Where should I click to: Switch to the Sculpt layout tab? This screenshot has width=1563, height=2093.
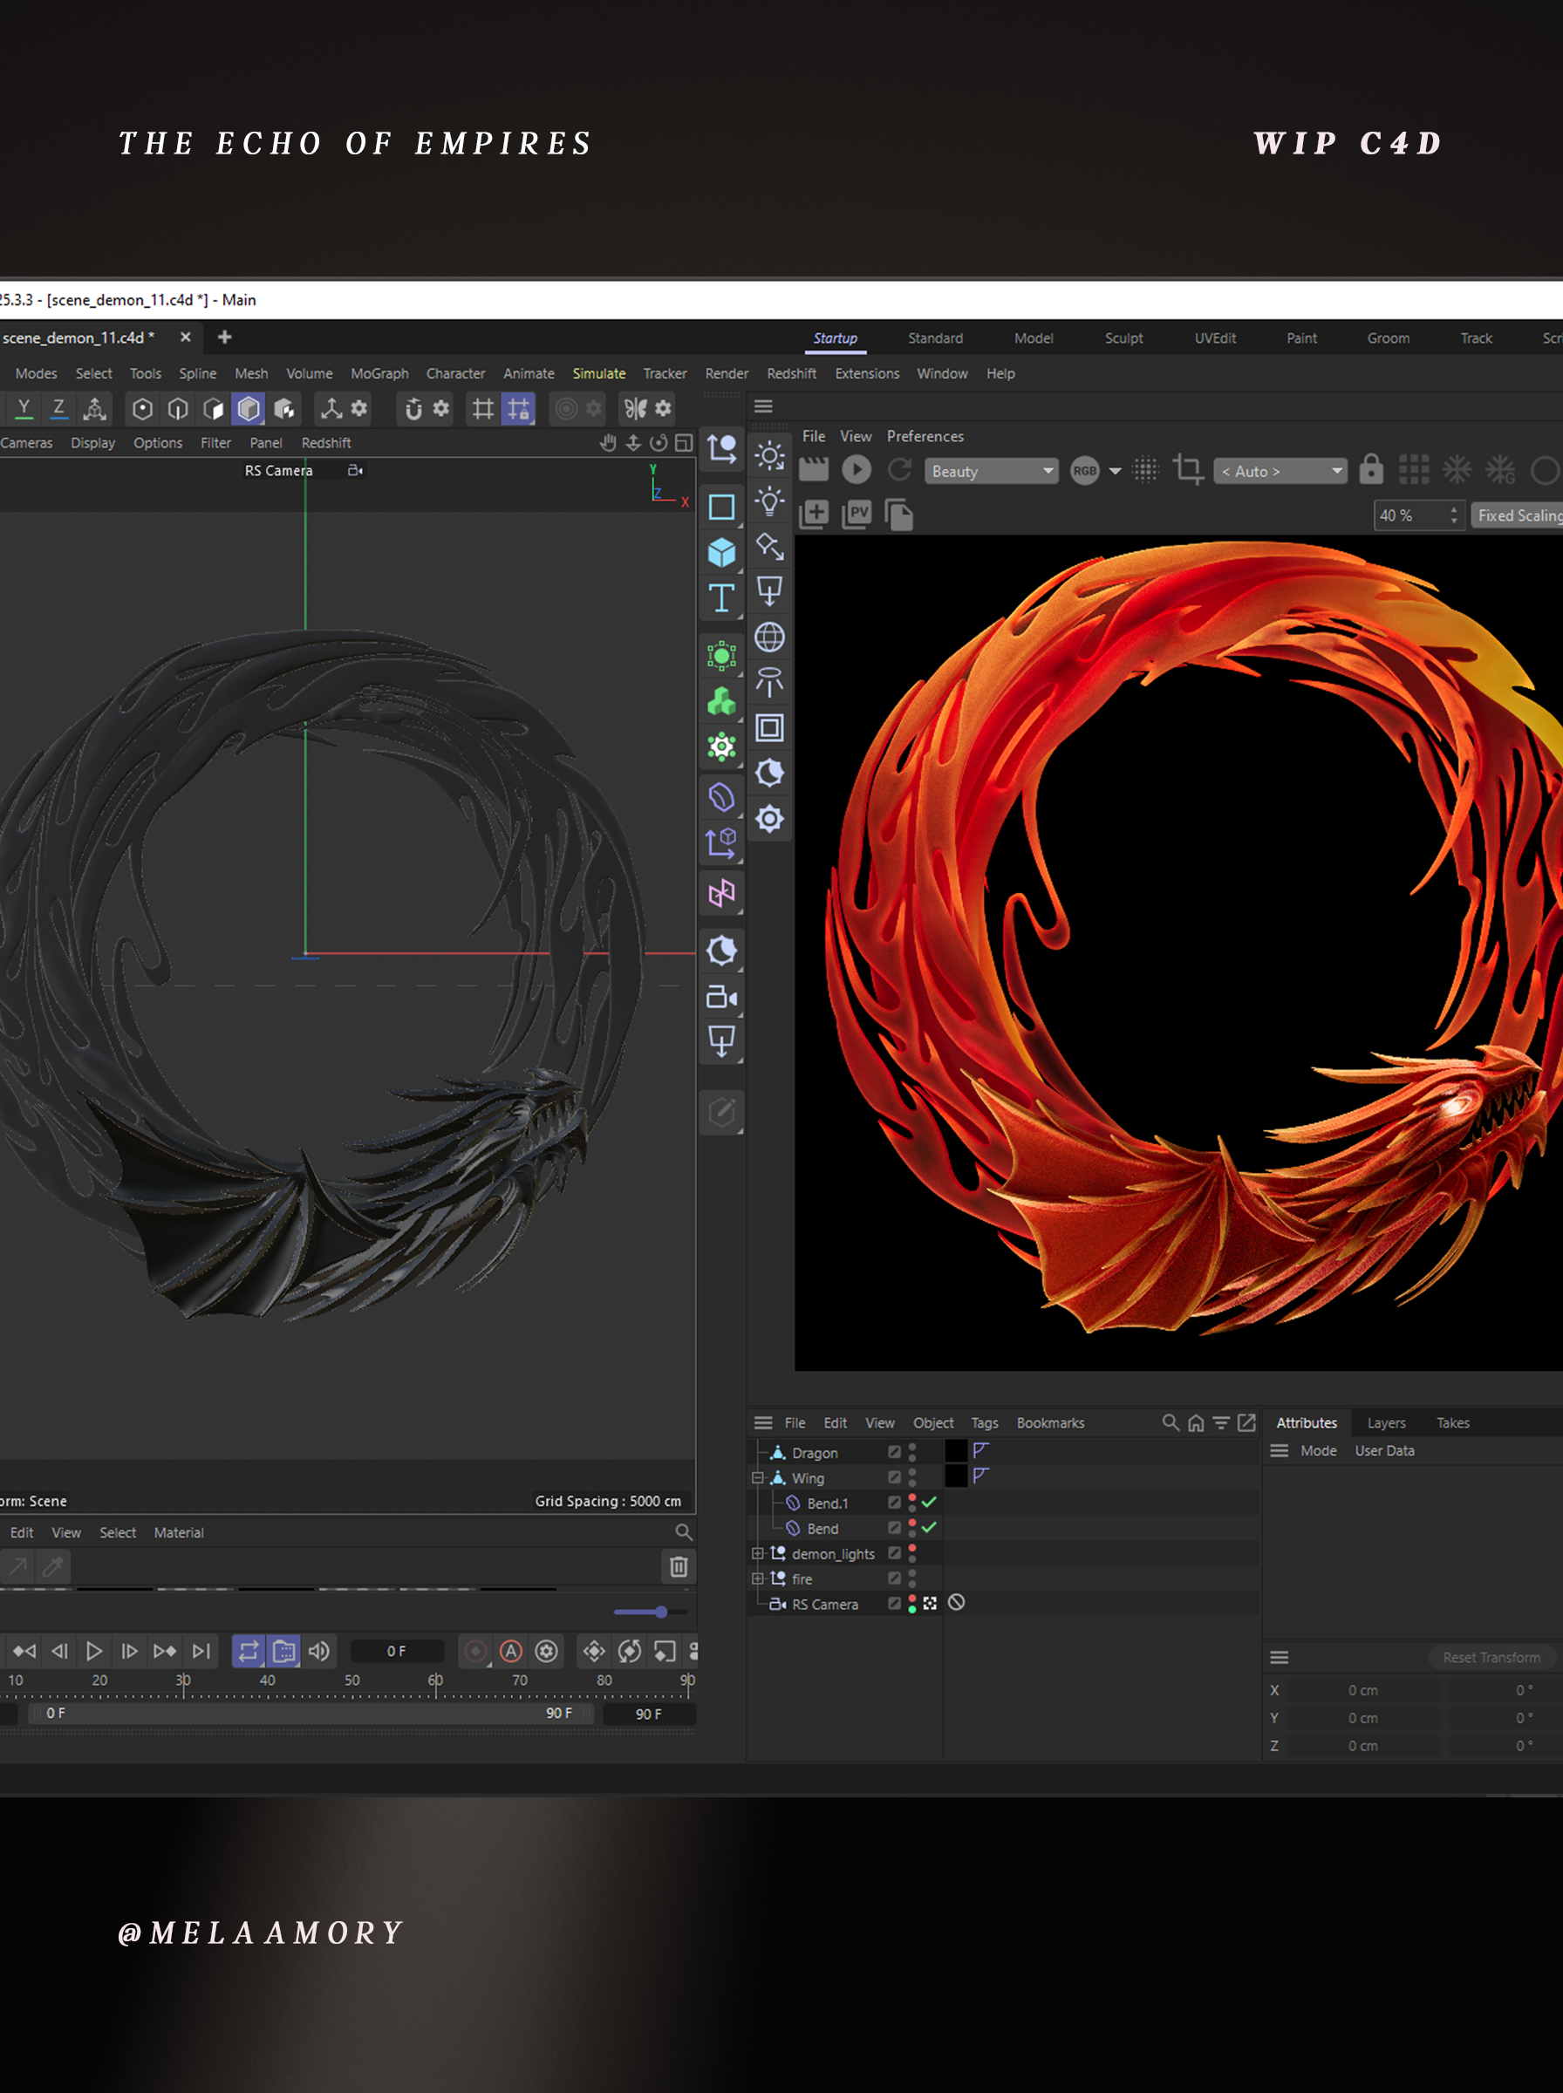[x=1123, y=337]
